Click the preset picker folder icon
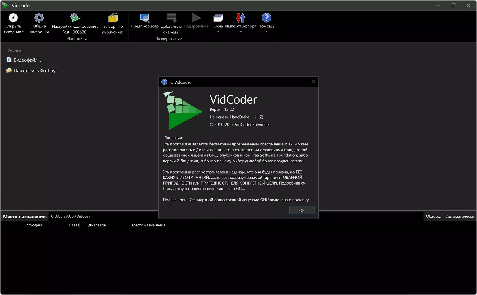The width and height of the screenshot is (477, 295). coord(113,18)
